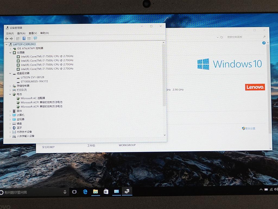Select the LITEON CV1-SB128 disk

point(33,77)
